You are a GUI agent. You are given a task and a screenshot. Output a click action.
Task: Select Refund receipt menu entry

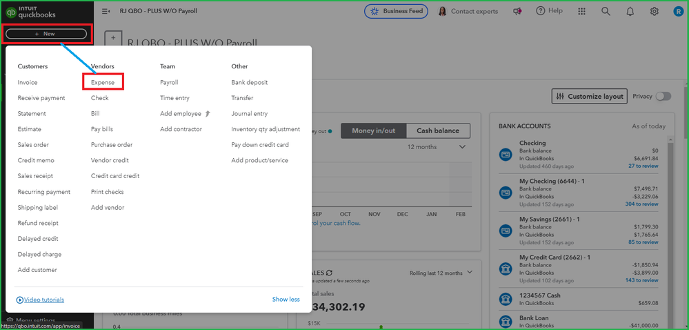click(38, 223)
